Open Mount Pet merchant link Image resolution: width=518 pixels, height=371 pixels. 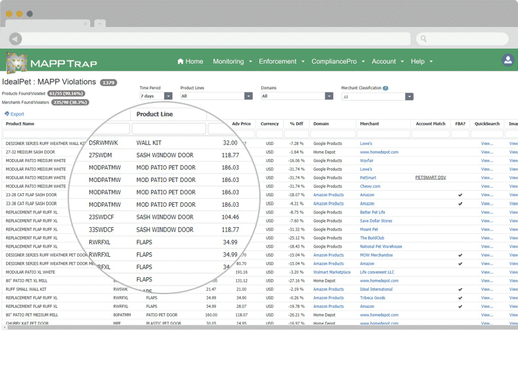[369, 229]
